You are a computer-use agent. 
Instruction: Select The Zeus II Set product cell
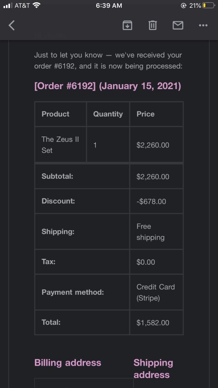pos(60,145)
